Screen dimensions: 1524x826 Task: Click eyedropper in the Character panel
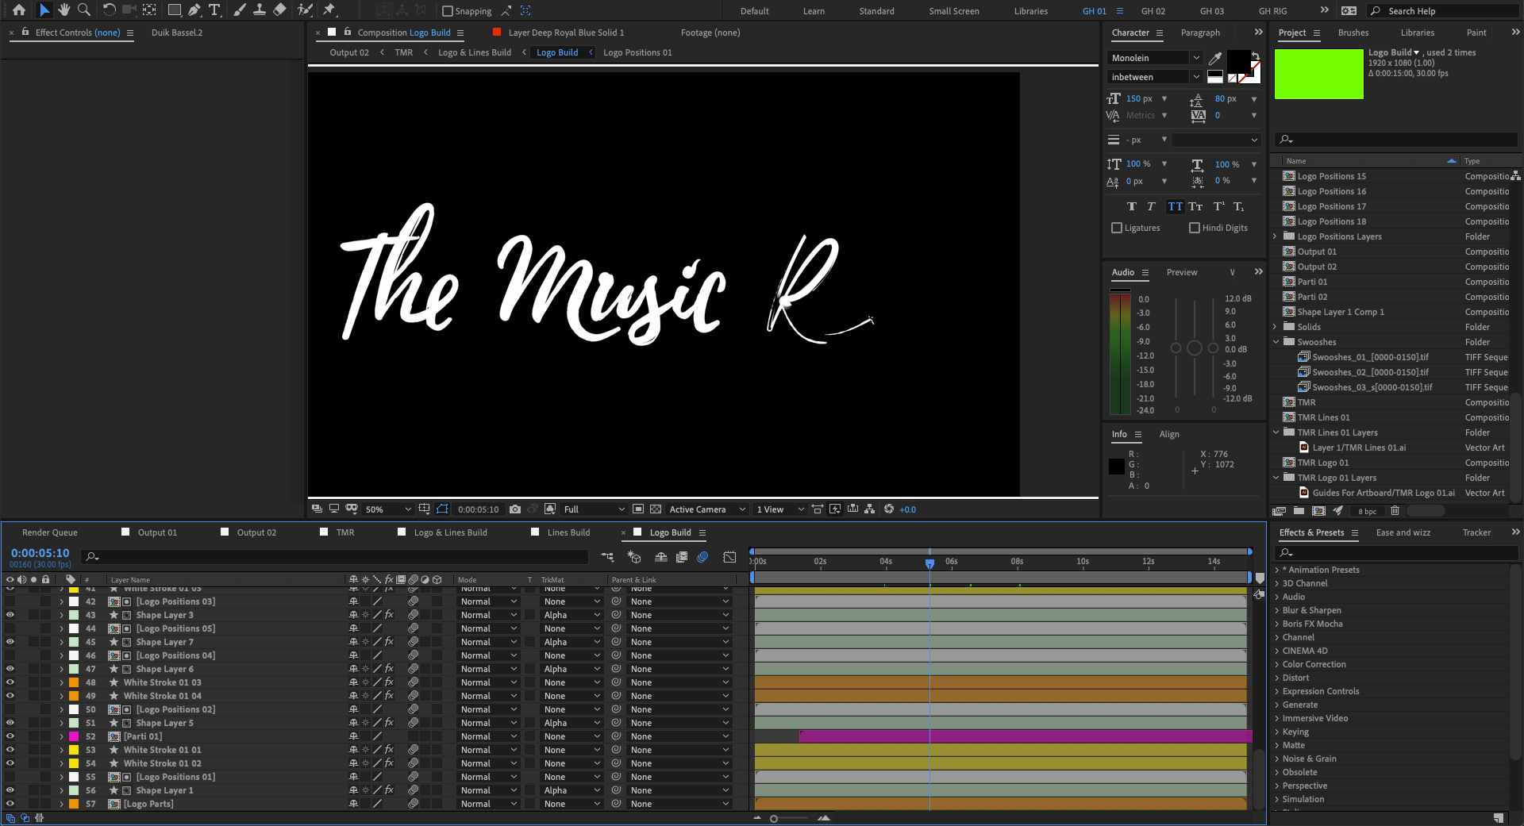pos(1215,58)
